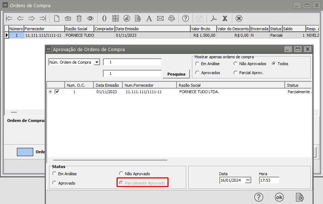Select 'Em Análise' filter radio button
Viewport: 323px width, 204px height.
[197, 64]
